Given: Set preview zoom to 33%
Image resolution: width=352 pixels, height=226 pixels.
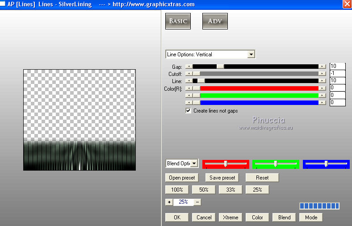Looking at the screenshot, I should tap(230, 190).
